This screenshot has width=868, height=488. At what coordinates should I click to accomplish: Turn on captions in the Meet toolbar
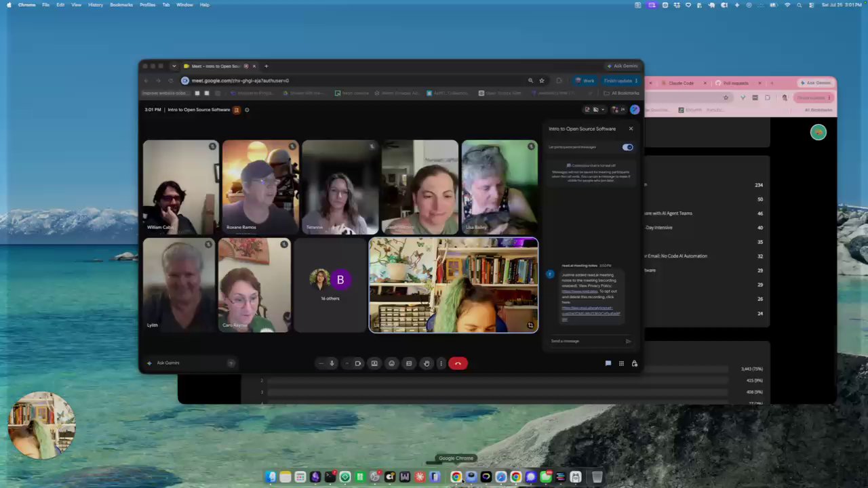click(409, 363)
